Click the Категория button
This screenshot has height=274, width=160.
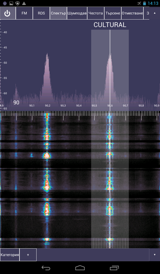coord(10,254)
